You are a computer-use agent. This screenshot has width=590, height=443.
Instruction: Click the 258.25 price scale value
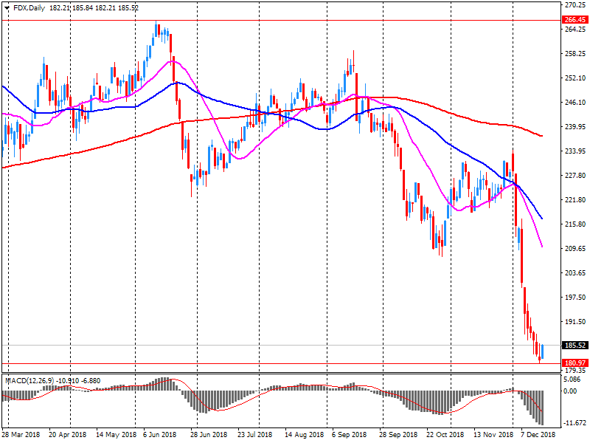(576, 53)
